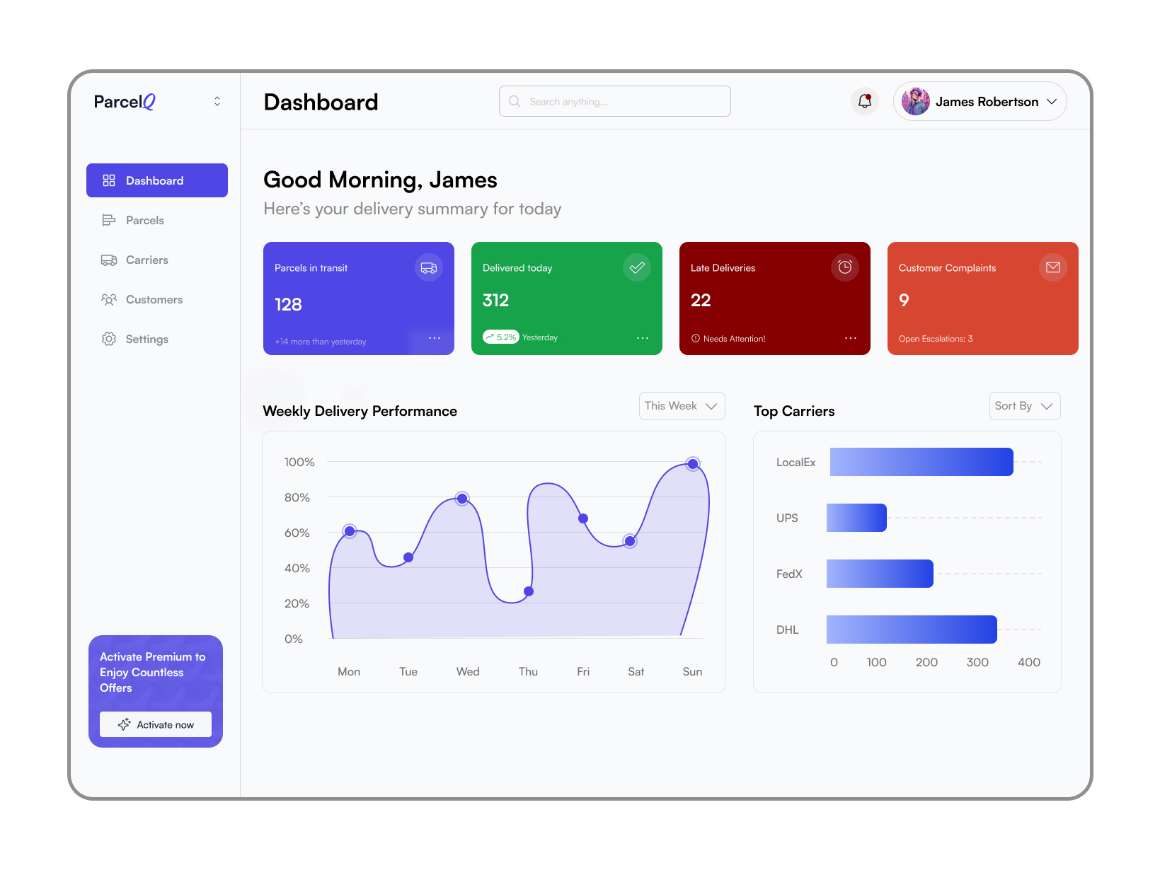
Task: Click the DHL carrier bar
Action: [911, 629]
